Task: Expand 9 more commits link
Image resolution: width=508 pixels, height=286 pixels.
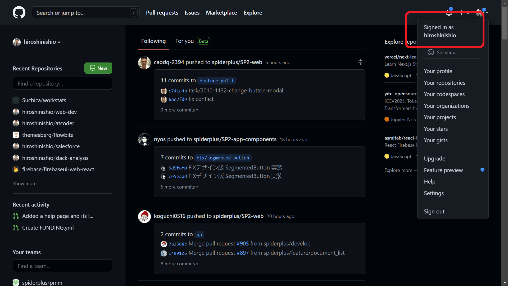Action: (x=179, y=110)
